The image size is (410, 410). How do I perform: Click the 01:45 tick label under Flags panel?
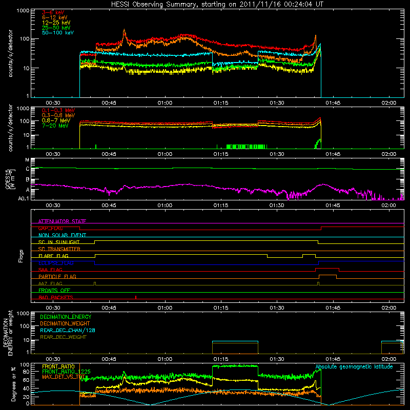click(333, 308)
